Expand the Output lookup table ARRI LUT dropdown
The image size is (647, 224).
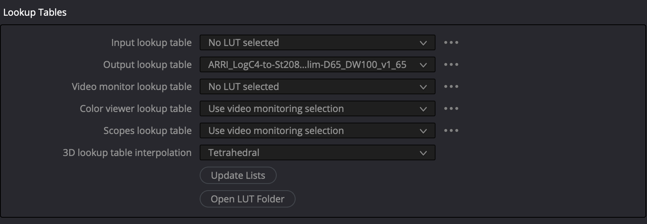pos(317,64)
